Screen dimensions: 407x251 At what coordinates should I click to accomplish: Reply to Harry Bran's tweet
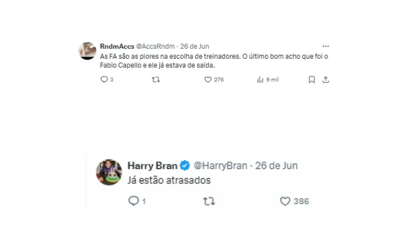pos(134,201)
